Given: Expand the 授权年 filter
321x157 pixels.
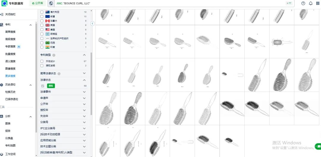Looking at the screenshot, I should click(x=84, y=110).
